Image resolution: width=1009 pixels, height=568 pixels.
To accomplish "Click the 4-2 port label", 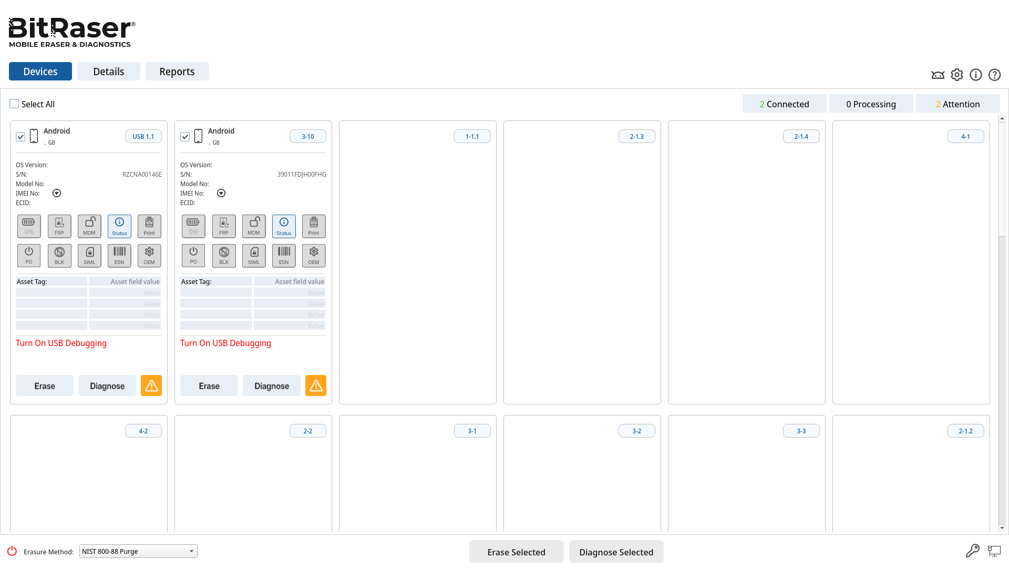I will pyautogui.click(x=143, y=431).
